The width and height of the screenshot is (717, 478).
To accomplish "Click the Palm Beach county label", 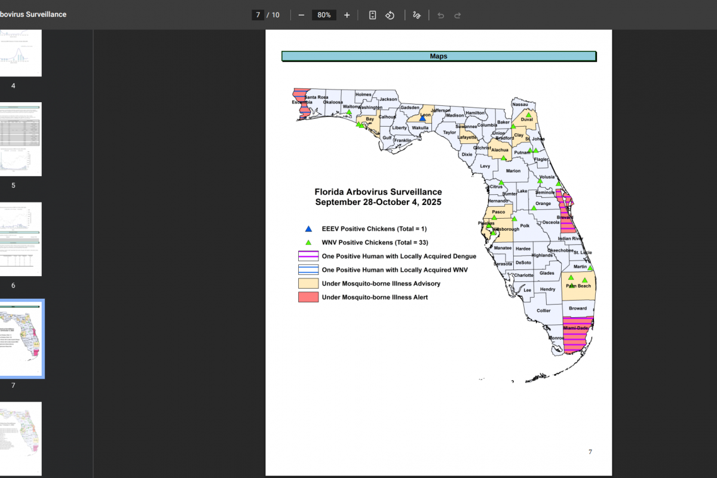I will [x=578, y=286].
